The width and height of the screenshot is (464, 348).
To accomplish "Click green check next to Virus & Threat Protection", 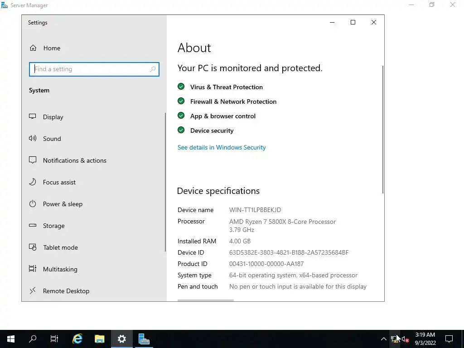I will click(181, 87).
